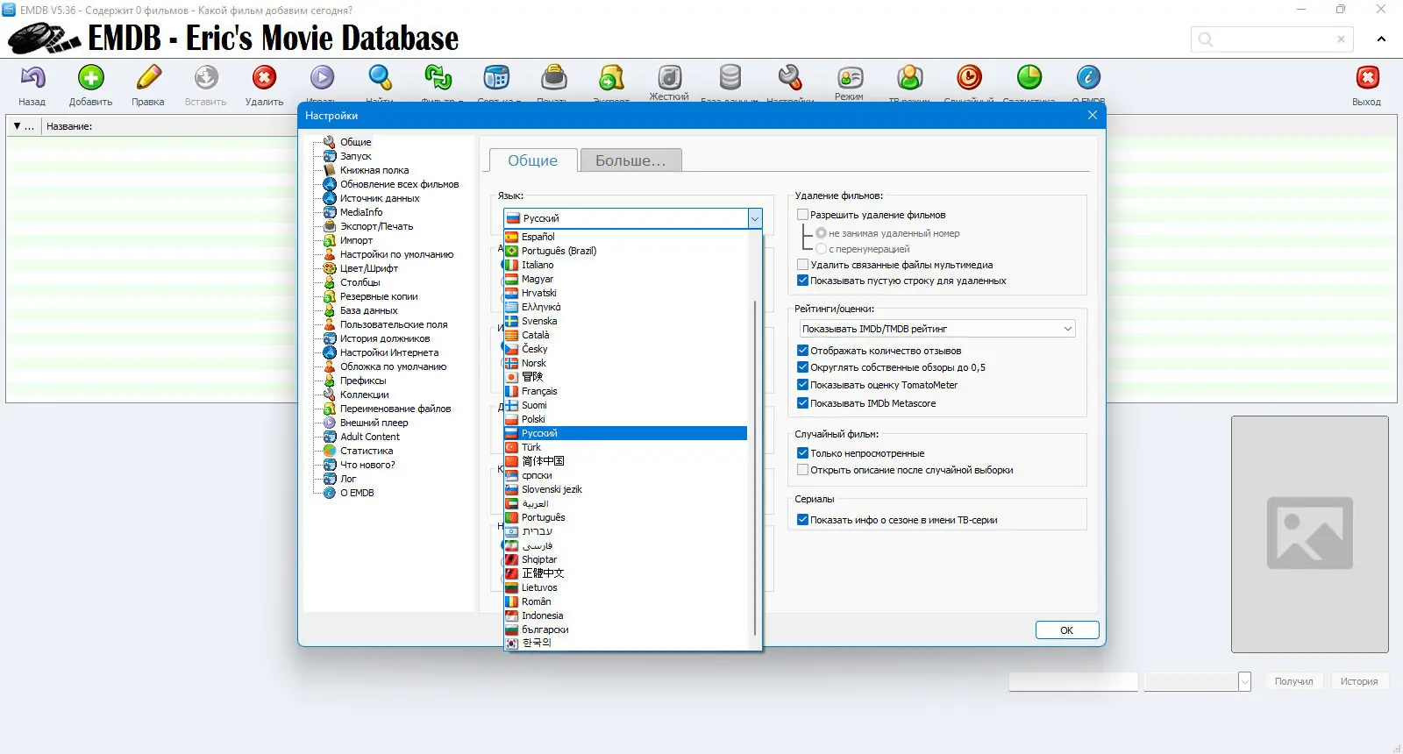Click the language list vertical scrollbar
The width and height of the screenshot is (1403, 754).
coord(755,467)
